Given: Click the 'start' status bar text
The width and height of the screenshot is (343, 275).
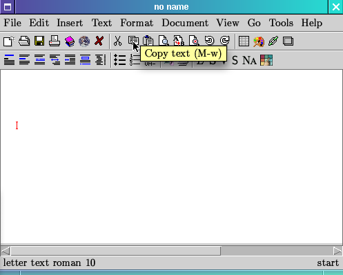Looking at the screenshot, I should (x=328, y=263).
